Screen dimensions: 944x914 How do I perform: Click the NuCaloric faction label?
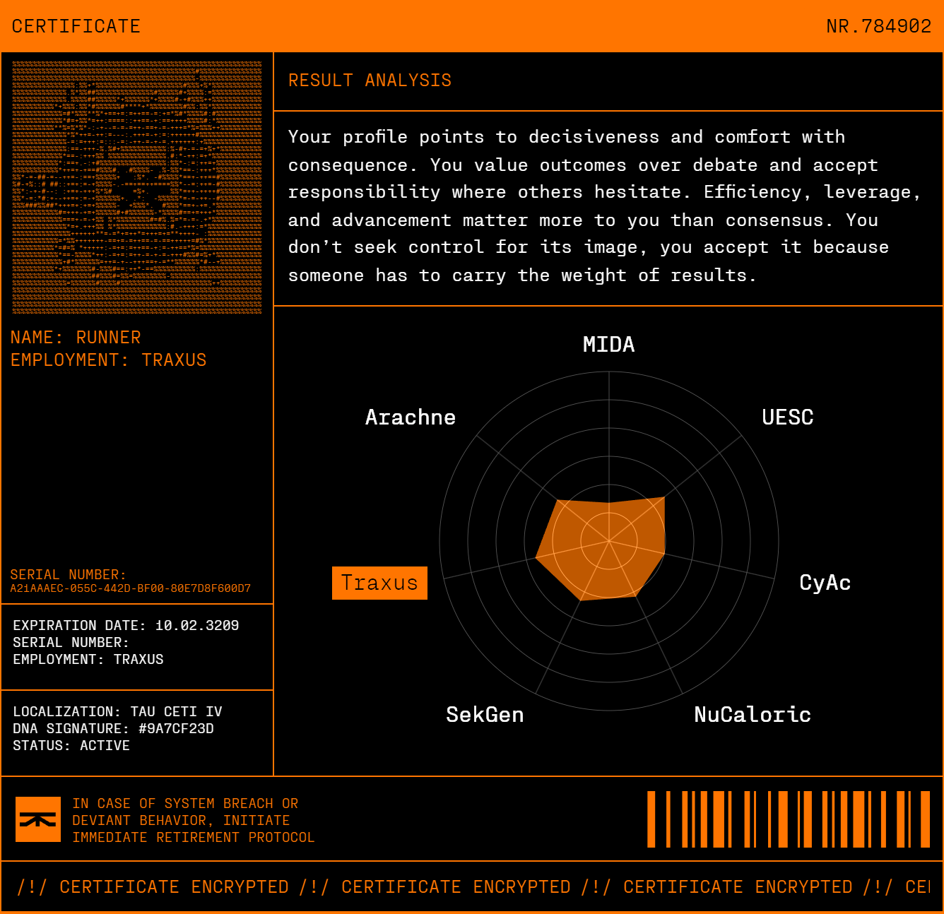(x=753, y=715)
